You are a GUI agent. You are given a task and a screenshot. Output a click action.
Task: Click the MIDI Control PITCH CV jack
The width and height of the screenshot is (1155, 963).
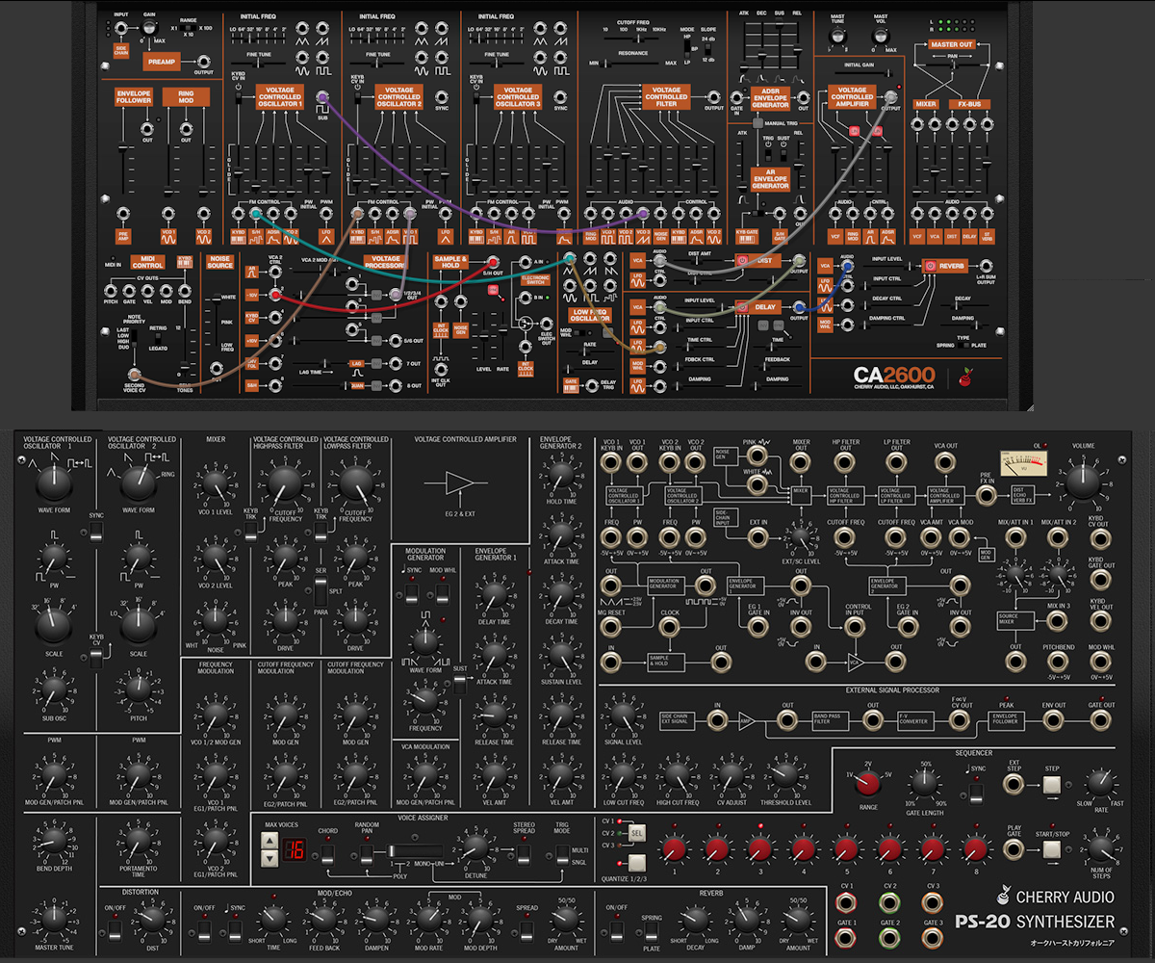[x=112, y=290]
